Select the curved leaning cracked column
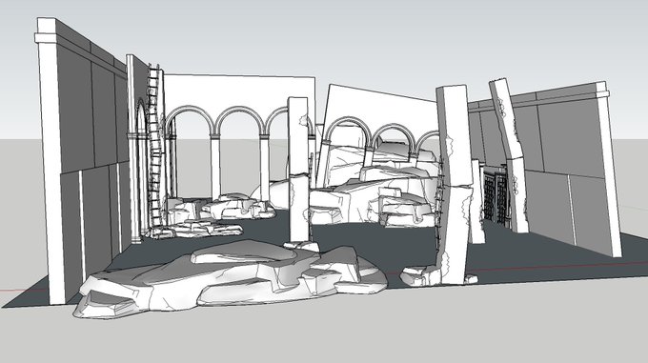This screenshot has height=363, width=648. pos(509,155)
